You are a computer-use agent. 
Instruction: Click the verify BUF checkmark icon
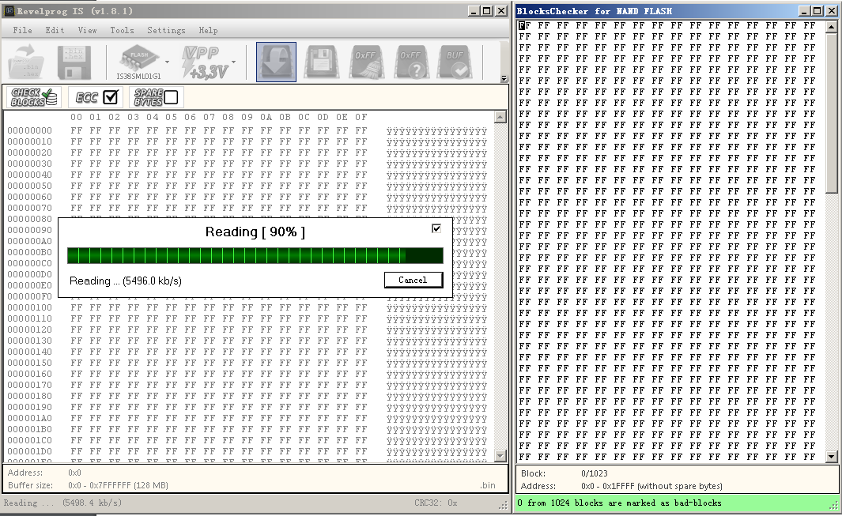(455, 62)
